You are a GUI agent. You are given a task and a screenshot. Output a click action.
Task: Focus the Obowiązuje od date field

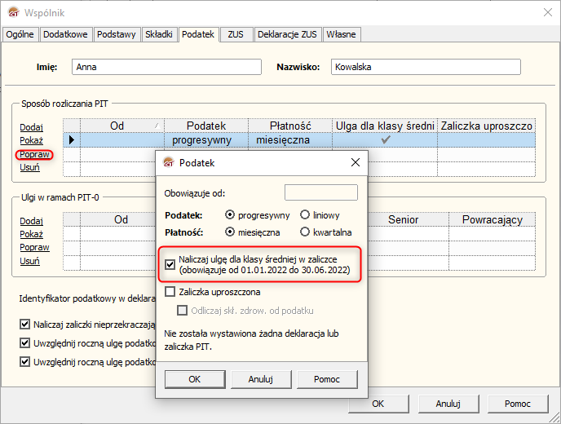coord(321,192)
